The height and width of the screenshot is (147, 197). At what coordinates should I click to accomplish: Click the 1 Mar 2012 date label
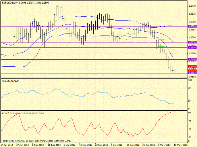70,145
